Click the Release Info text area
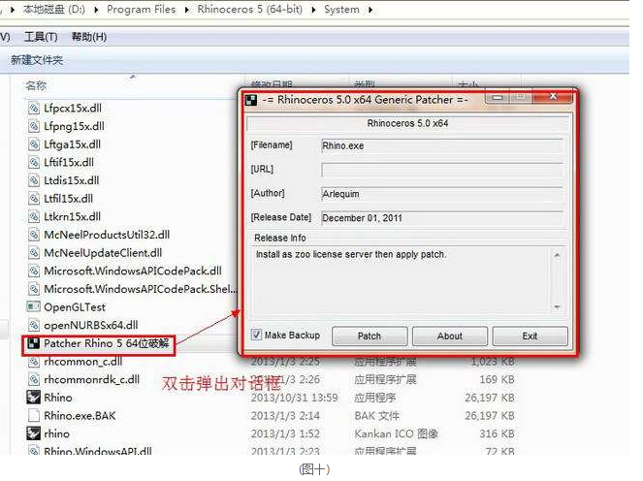Image resolution: width=643 pixels, height=481 pixels. [x=407, y=280]
